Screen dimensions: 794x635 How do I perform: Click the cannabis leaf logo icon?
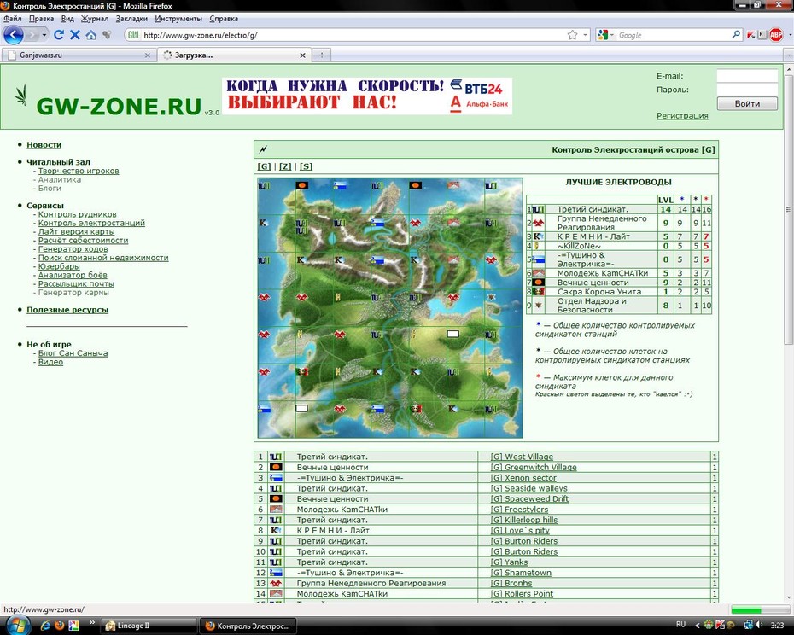point(20,96)
